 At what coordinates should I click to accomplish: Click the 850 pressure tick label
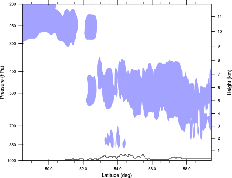coord(13,145)
